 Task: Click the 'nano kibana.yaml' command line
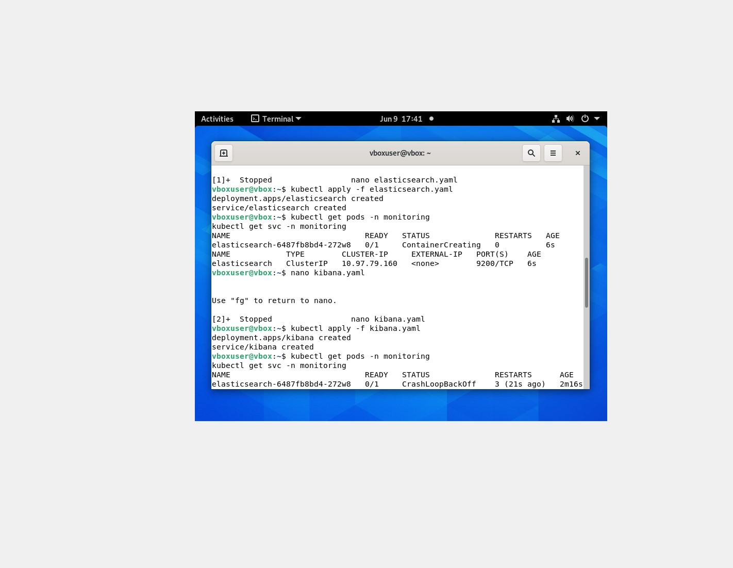coord(327,273)
